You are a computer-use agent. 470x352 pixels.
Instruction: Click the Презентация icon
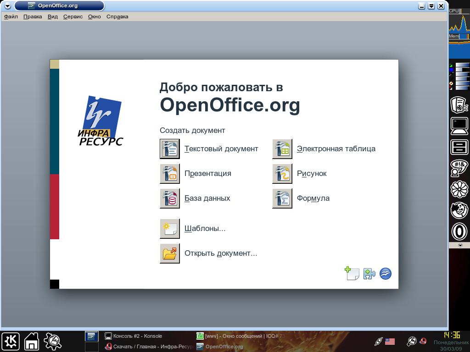point(169,174)
